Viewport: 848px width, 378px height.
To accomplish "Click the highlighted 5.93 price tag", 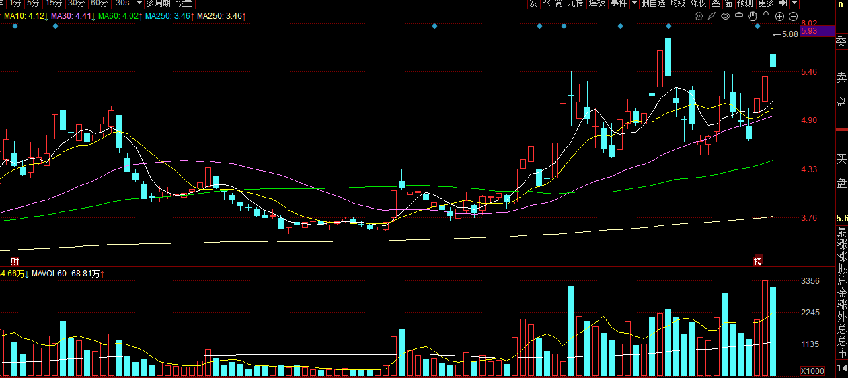I will point(817,31).
